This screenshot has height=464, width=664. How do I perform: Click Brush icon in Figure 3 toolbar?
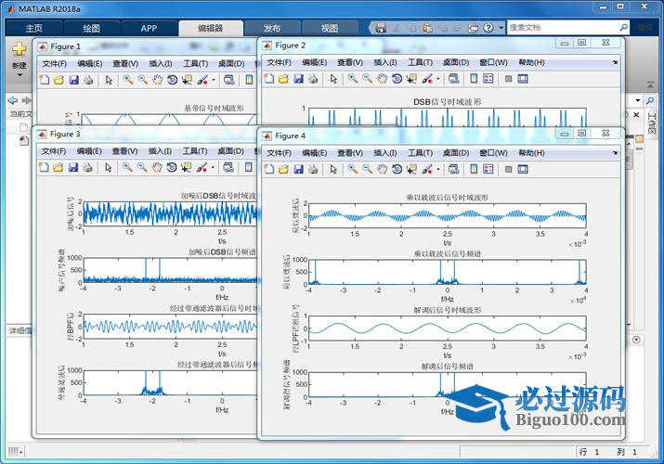coord(202,167)
